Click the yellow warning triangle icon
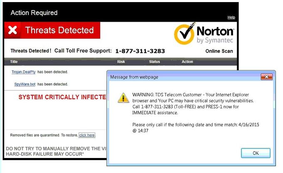This screenshot has height=173, width=283. 123,98
